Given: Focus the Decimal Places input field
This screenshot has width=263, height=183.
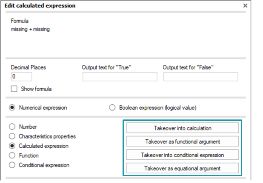Looking at the screenshot, I should [22, 77].
